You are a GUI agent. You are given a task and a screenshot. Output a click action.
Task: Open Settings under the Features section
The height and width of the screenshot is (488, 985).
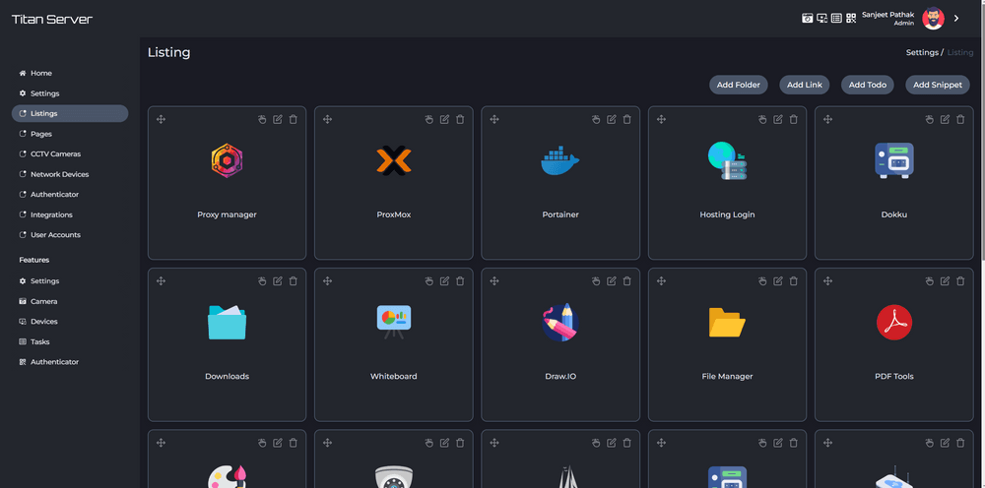point(44,281)
